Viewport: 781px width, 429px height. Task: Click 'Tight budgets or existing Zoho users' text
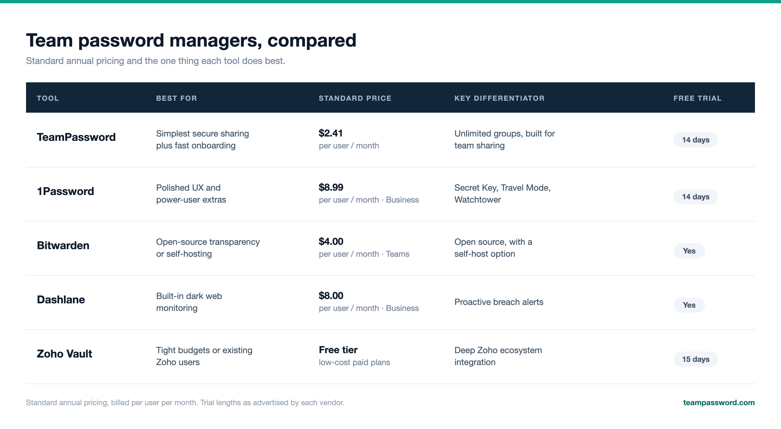coord(204,356)
